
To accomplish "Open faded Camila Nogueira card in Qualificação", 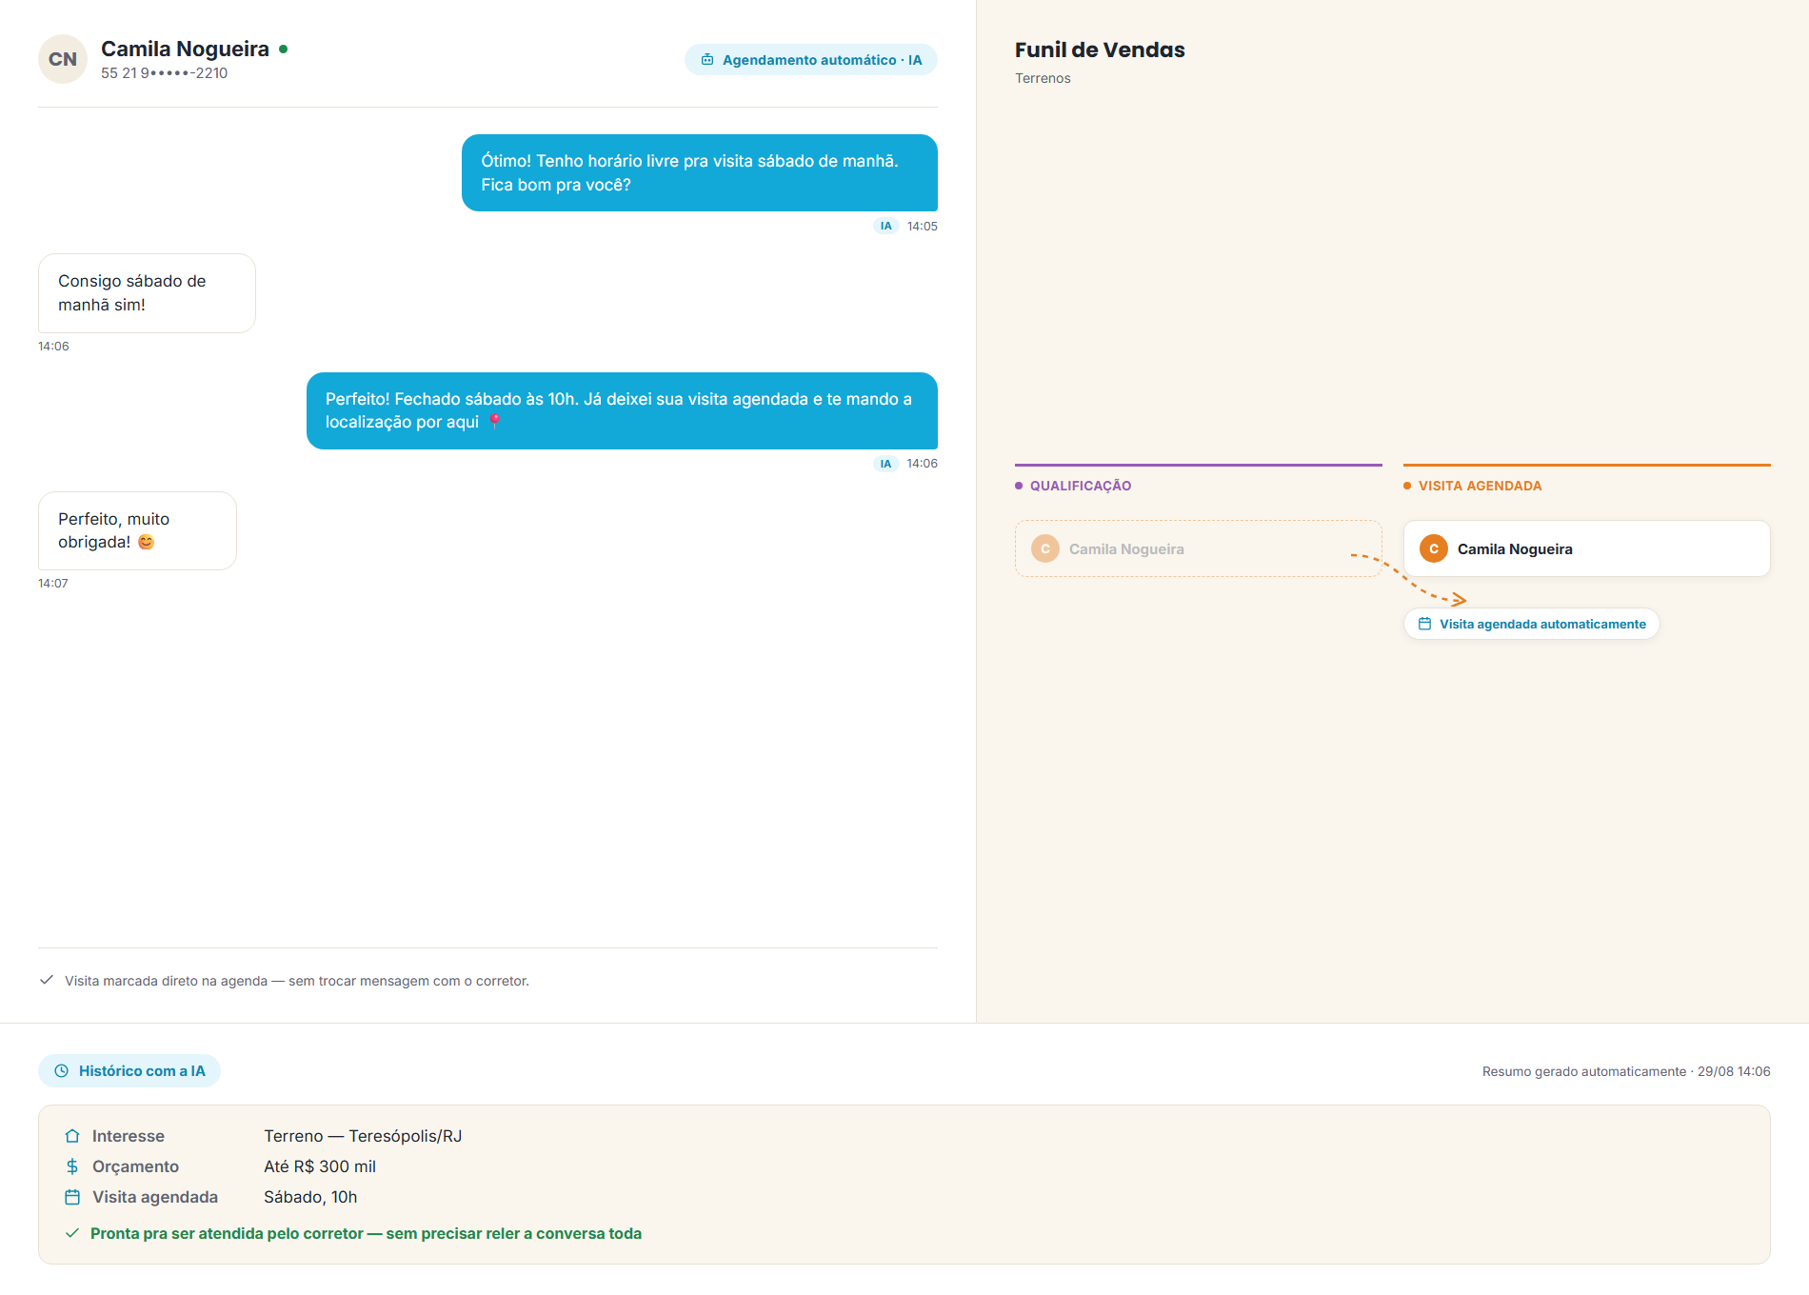I will (1199, 548).
